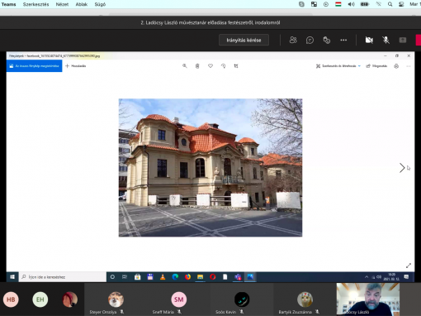
Task: Open the keyboard input flag in menu bar
Action: click(x=338, y=4)
